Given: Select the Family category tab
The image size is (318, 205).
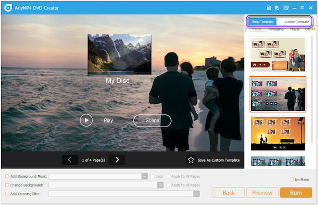Looking at the screenshot, I should point(257,29).
